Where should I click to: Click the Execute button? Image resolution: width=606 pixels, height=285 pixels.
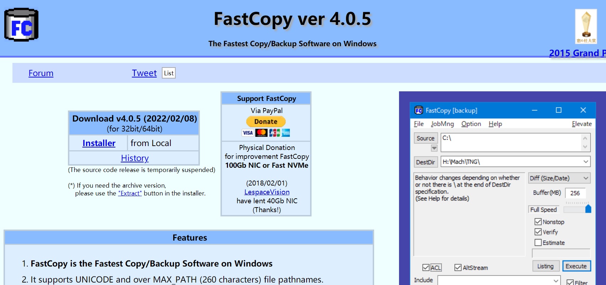coord(576,266)
